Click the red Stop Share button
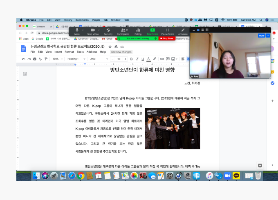 167,38
